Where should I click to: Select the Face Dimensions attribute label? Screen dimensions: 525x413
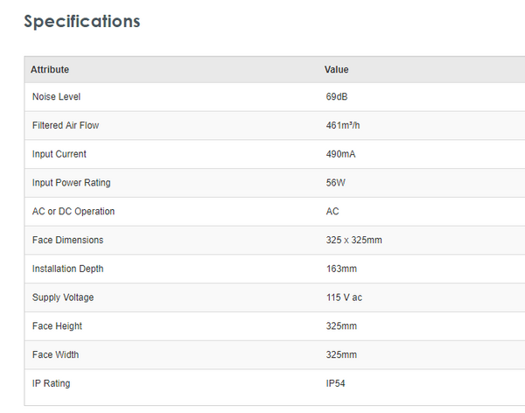pos(67,240)
